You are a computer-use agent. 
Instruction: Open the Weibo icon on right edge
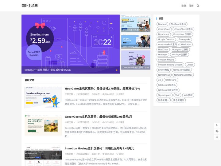click(217, 137)
